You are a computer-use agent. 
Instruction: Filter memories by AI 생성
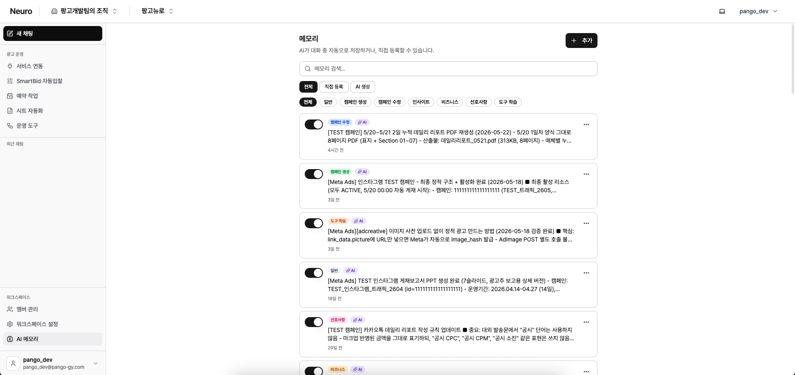point(363,87)
